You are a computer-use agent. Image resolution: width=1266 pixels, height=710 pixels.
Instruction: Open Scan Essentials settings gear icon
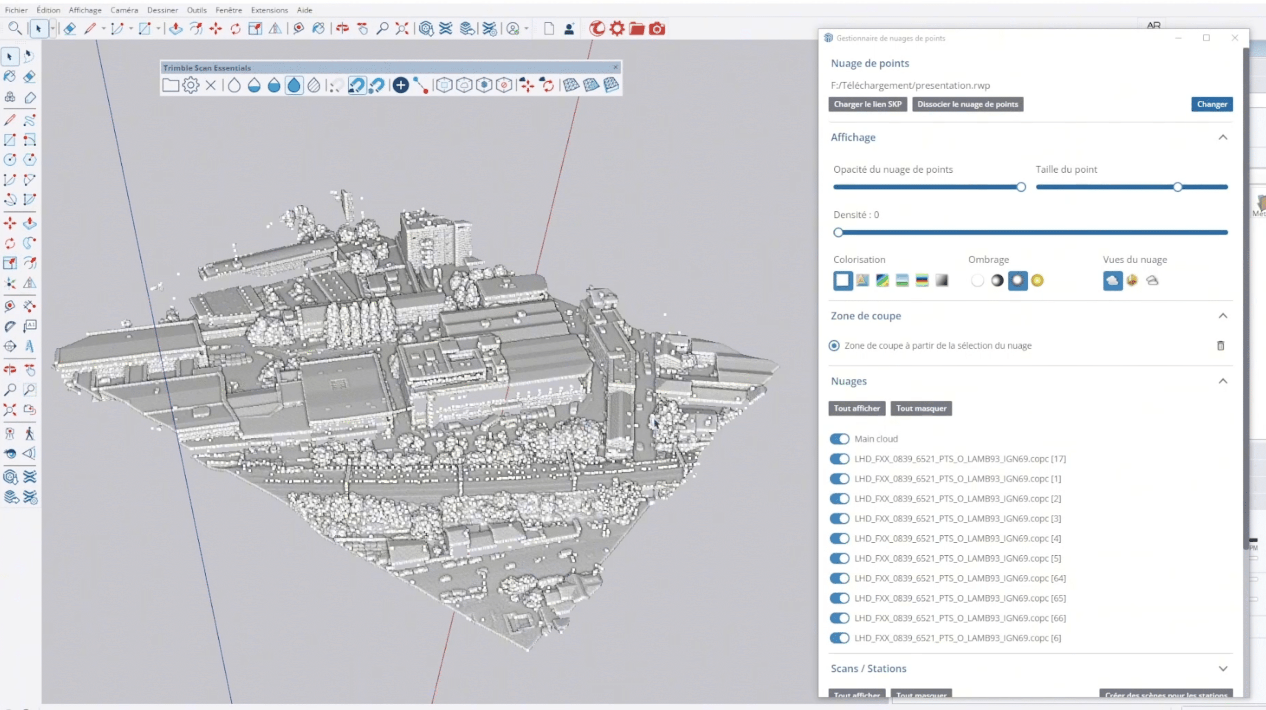pyautogui.click(x=190, y=85)
